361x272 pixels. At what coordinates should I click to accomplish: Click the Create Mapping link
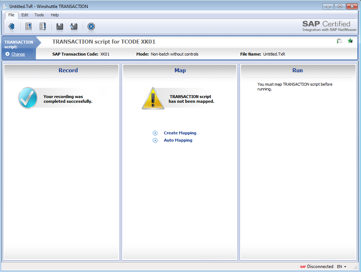[180, 133]
